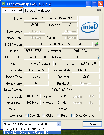Click the 8086 - 2772 device ID

33,51
